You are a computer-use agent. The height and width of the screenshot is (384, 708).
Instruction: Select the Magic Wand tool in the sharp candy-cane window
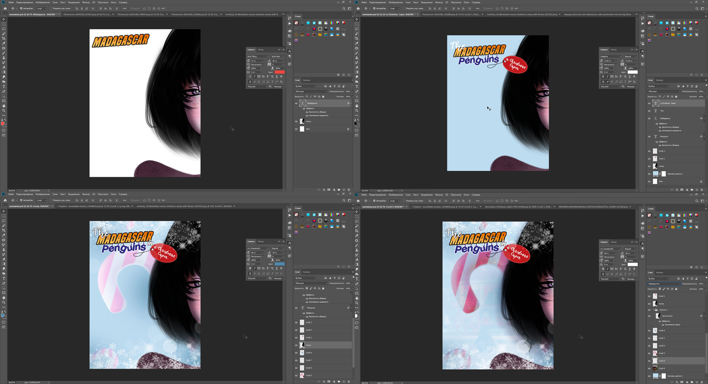[x=4, y=225]
